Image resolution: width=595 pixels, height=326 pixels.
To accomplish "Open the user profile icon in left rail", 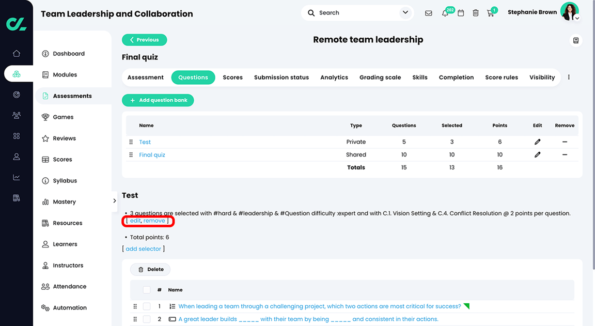I will coord(17,157).
